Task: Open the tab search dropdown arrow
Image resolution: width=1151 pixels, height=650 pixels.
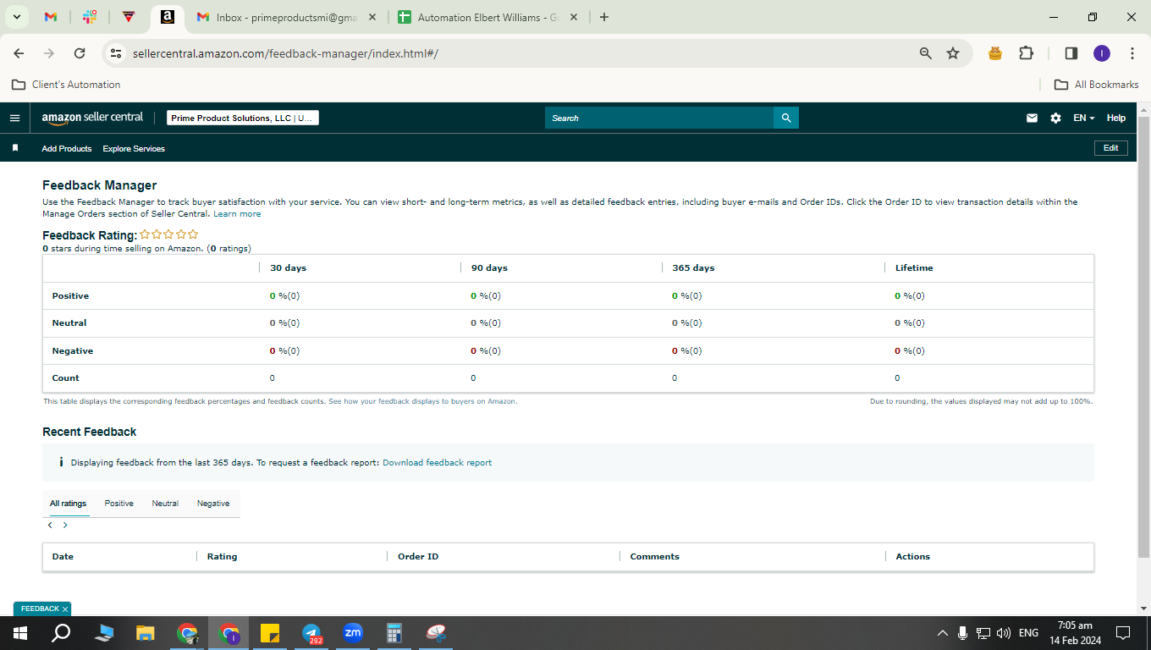Action: click(x=16, y=17)
